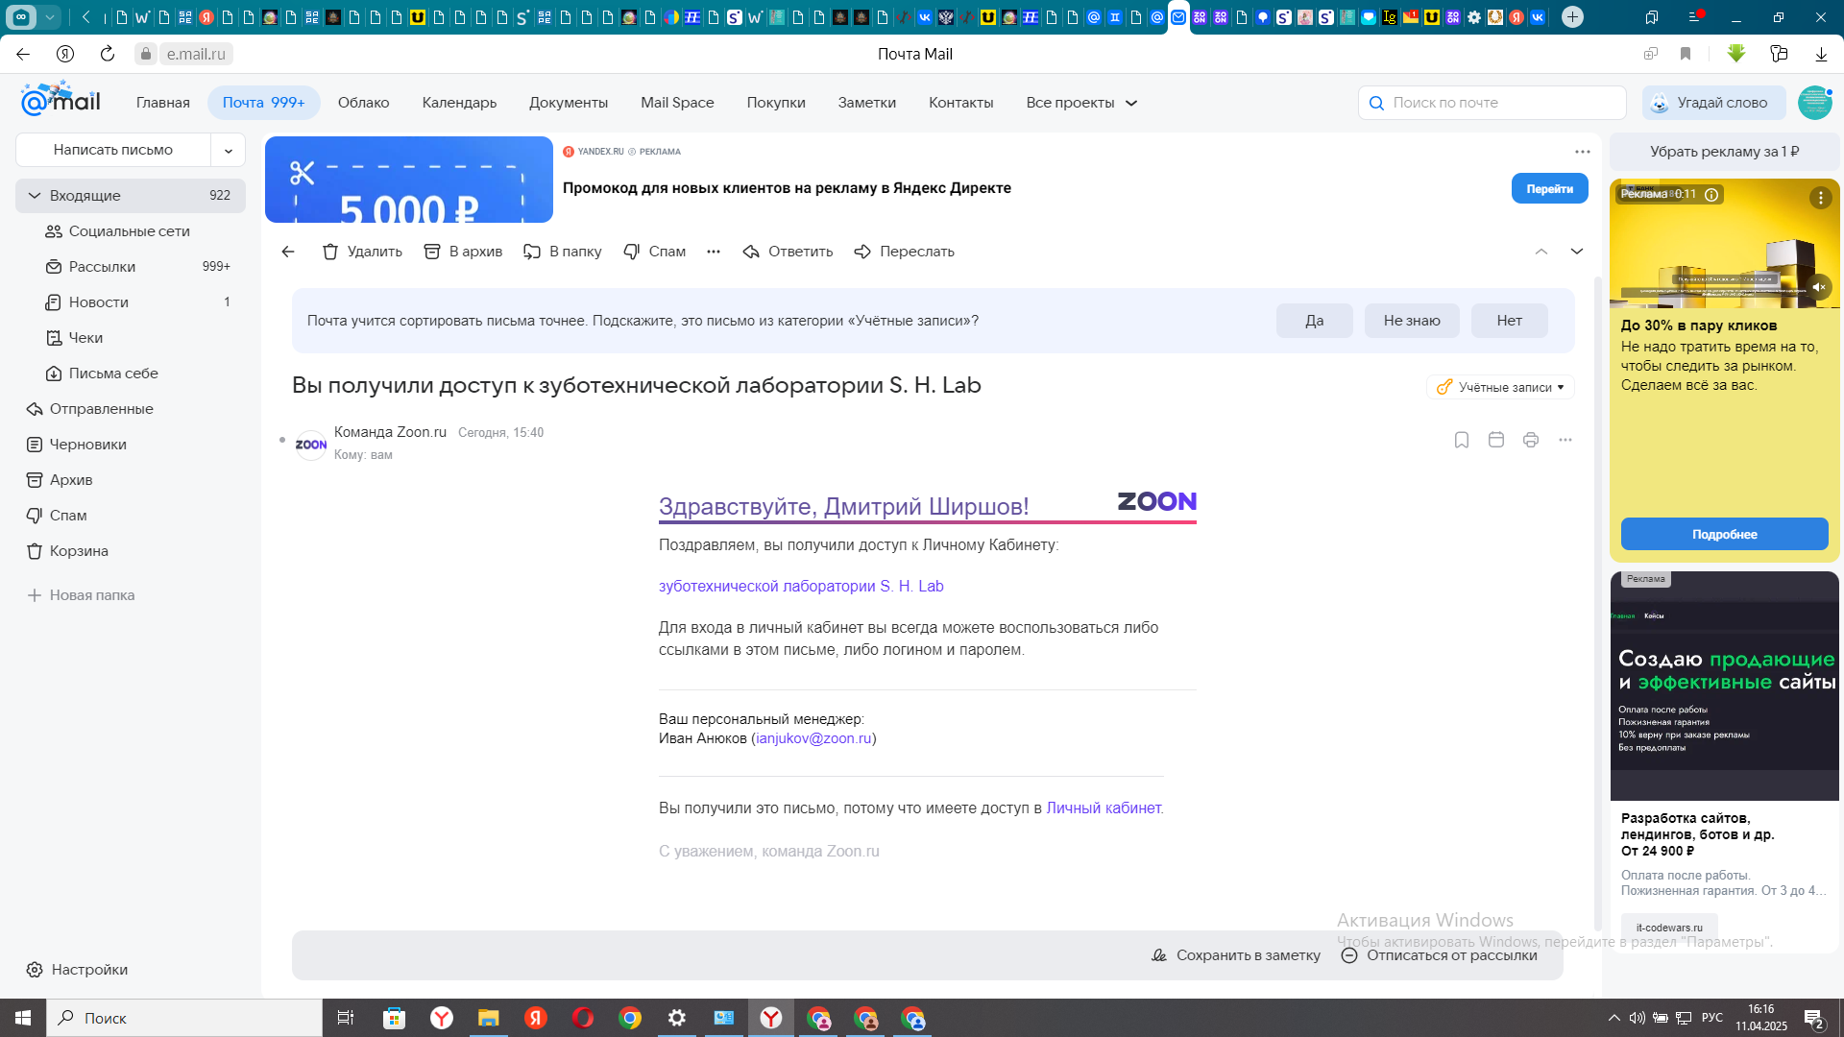Open ad options dots on Yandex banner
This screenshot has width=1844, height=1037.
click(x=1583, y=152)
